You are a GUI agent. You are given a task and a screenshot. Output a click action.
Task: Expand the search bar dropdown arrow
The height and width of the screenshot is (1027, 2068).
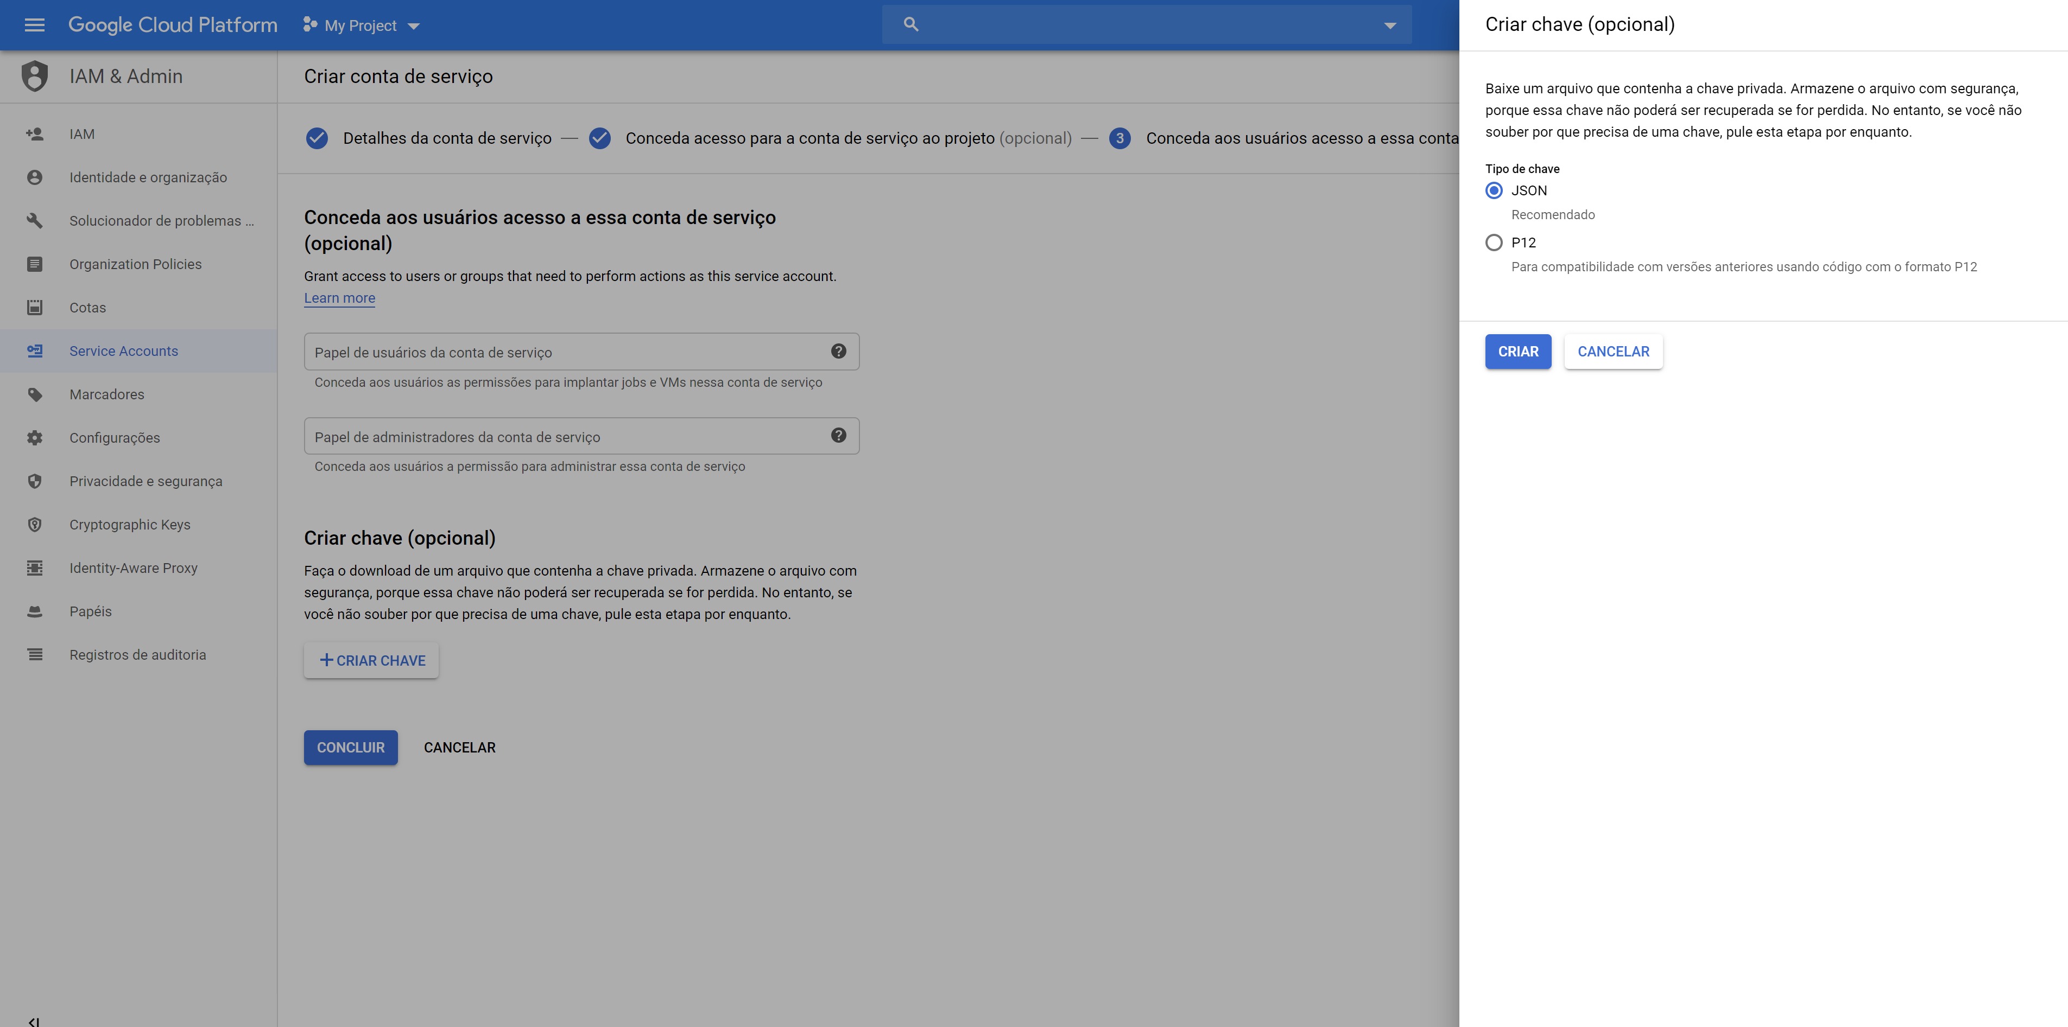click(1390, 25)
